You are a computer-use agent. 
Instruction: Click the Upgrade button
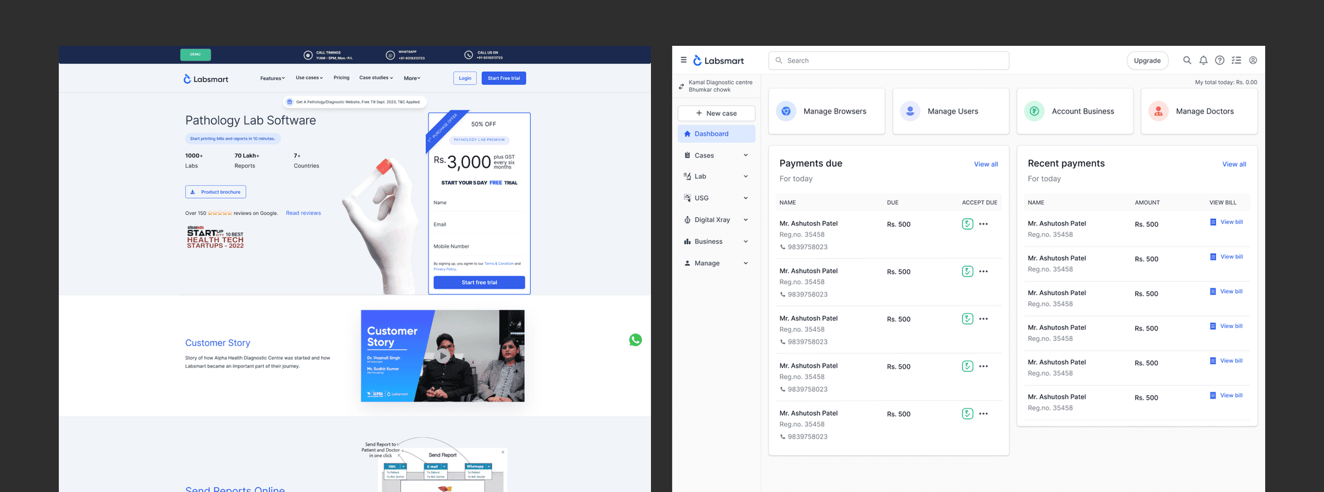point(1148,61)
